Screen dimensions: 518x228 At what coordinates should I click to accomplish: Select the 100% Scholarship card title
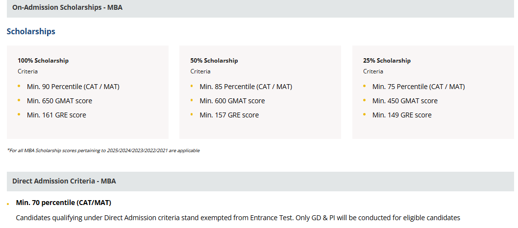43,61
